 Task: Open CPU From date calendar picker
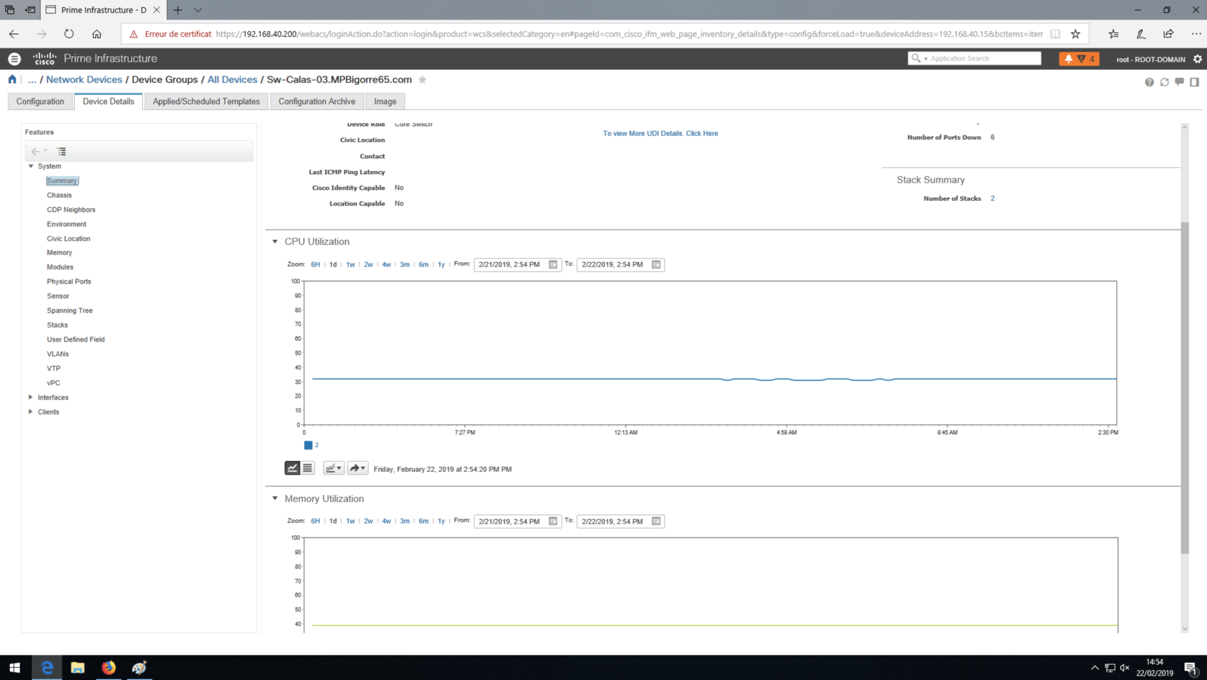(553, 264)
